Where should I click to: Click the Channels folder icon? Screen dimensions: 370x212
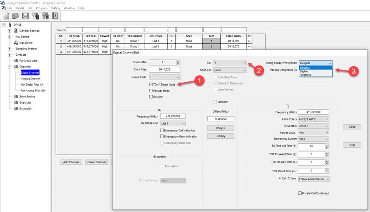click(16, 67)
